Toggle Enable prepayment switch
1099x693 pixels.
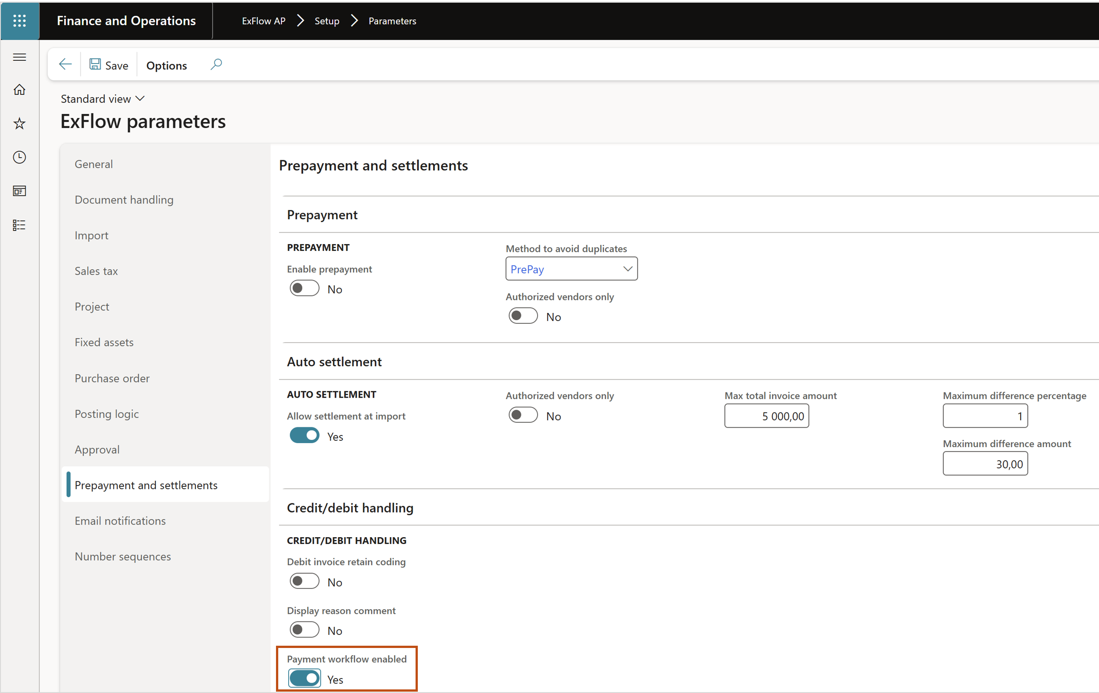tap(304, 289)
